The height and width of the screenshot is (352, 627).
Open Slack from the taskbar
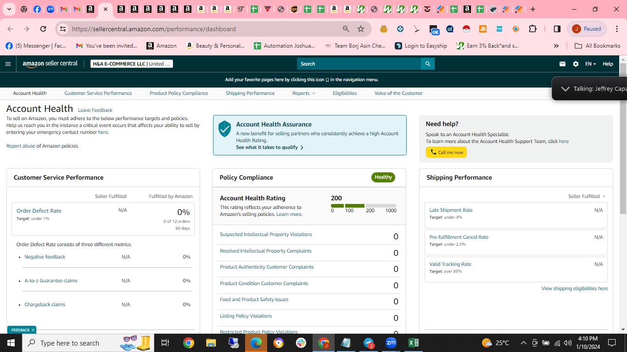click(x=301, y=343)
